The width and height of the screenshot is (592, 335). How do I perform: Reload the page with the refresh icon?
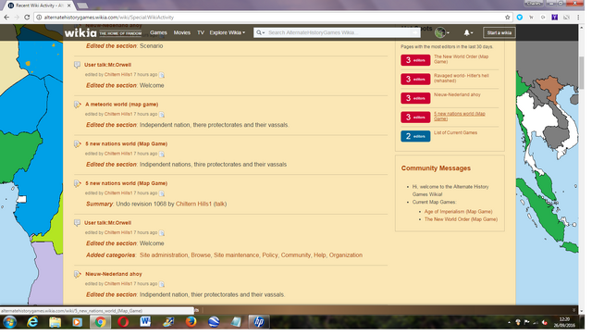pyautogui.click(x=27, y=18)
